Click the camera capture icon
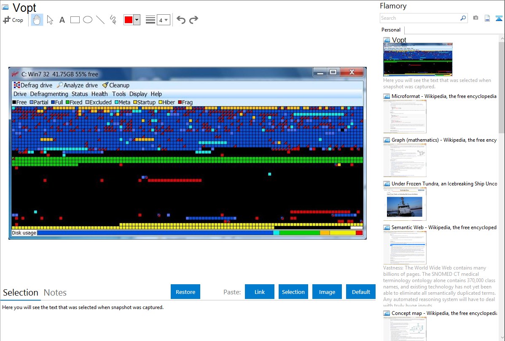 [475, 18]
